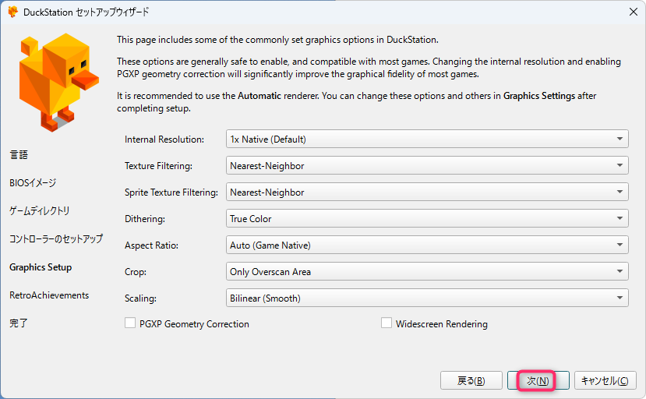Select RetroAchievements in the sidebar
This screenshot has width=646, height=399.
click(x=49, y=295)
